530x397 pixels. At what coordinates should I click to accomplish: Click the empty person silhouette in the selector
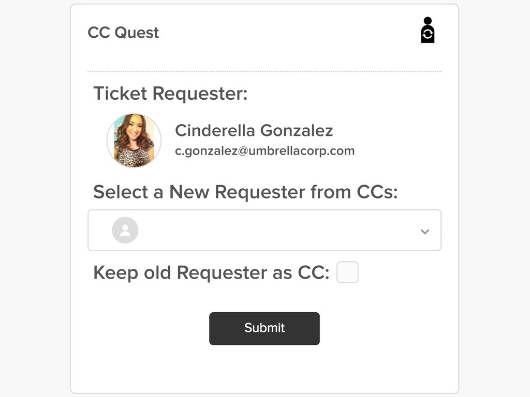125,230
